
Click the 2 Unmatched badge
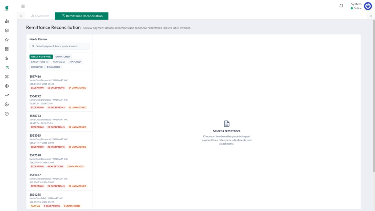pyautogui.click(x=75, y=167)
